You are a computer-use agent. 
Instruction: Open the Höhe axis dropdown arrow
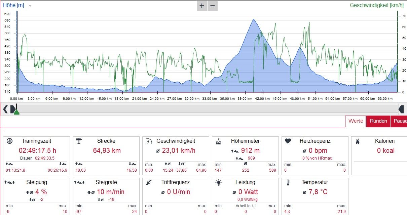click(30, 6)
